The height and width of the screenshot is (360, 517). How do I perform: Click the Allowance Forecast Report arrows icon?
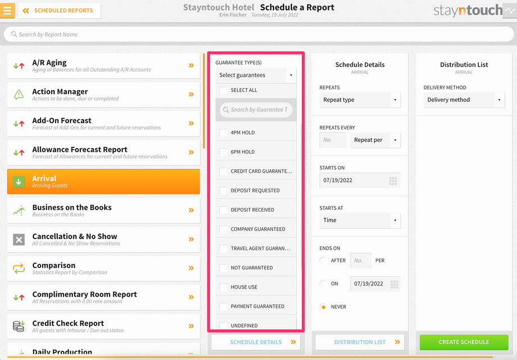click(x=19, y=153)
